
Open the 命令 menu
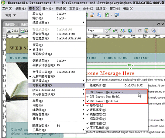(88, 8)
